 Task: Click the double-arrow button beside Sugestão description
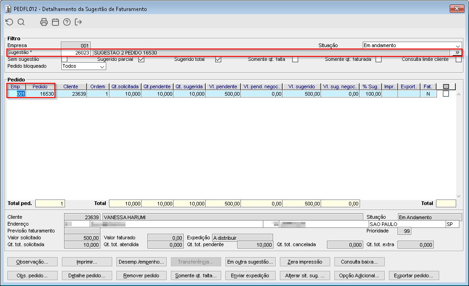tap(457, 53)
